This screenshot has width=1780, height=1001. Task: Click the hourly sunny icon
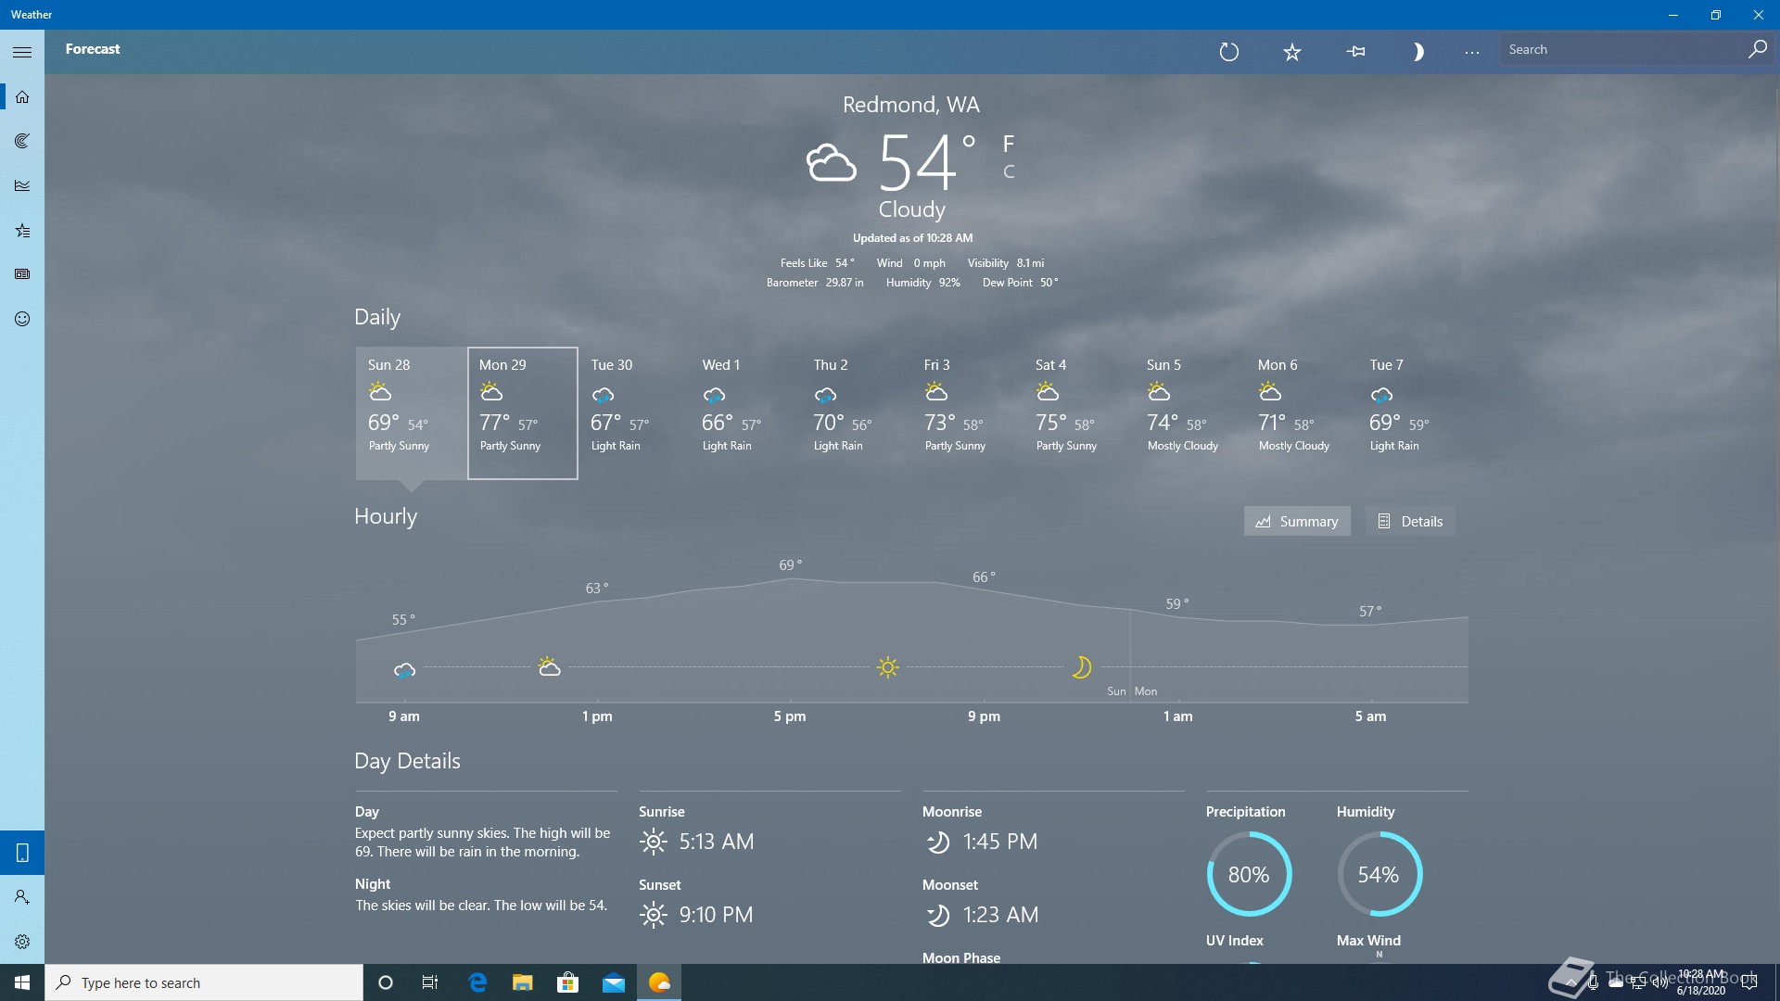(x=887, y=666)
